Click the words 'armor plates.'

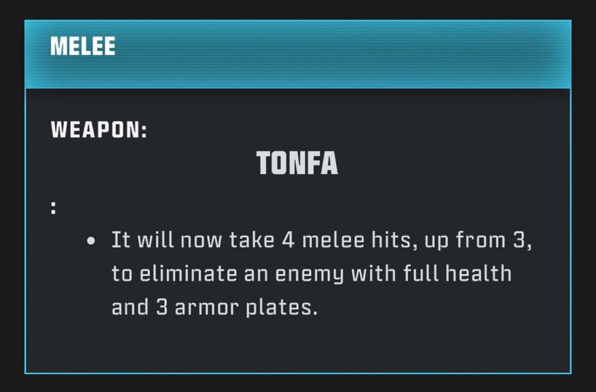click(245, 308)
